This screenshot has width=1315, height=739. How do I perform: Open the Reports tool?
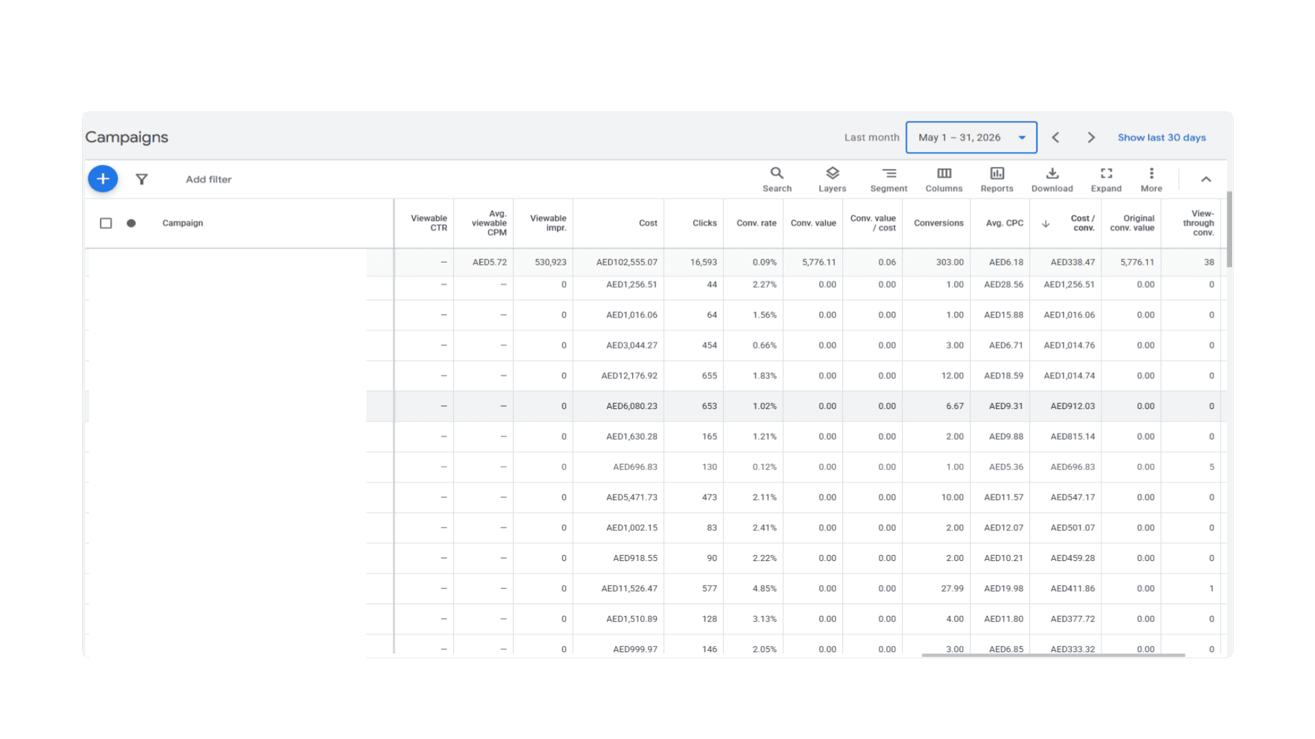(997, 180)
